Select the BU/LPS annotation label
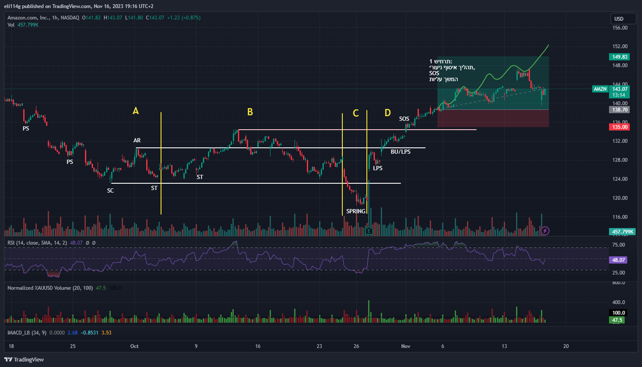This screenshot has width=642, height=367. 401,152
